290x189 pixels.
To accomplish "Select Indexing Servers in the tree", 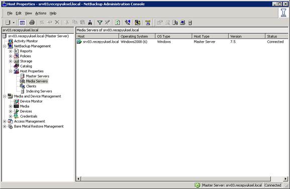I will (x=39, y=91).
